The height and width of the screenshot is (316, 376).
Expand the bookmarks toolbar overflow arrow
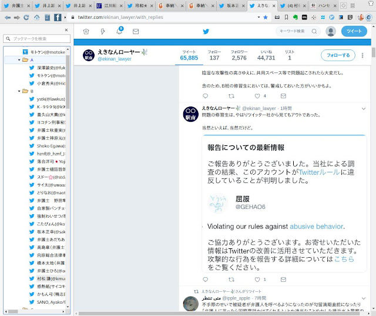pyautogui.click(x=65, y=17)
